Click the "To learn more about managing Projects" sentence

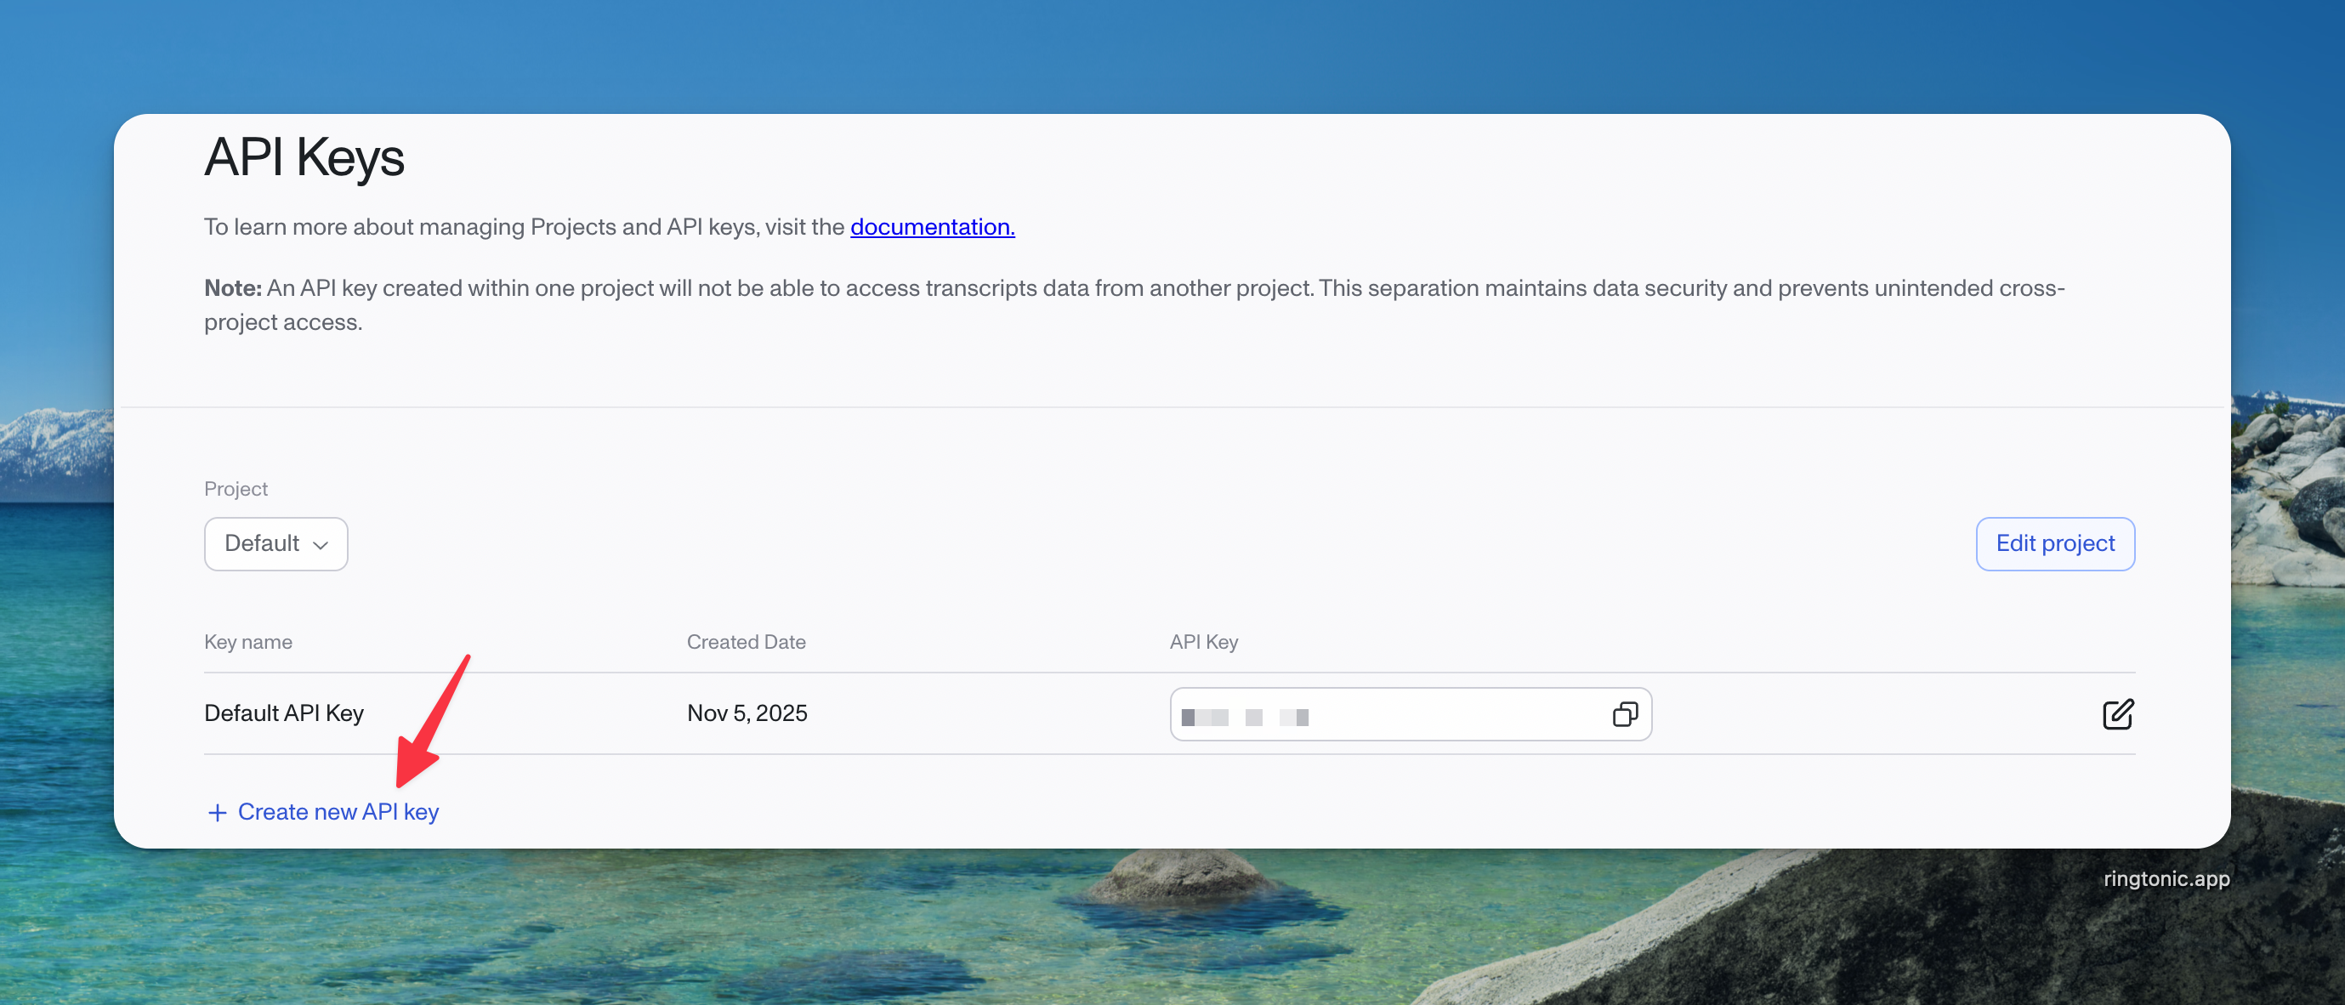coord(524,227)
